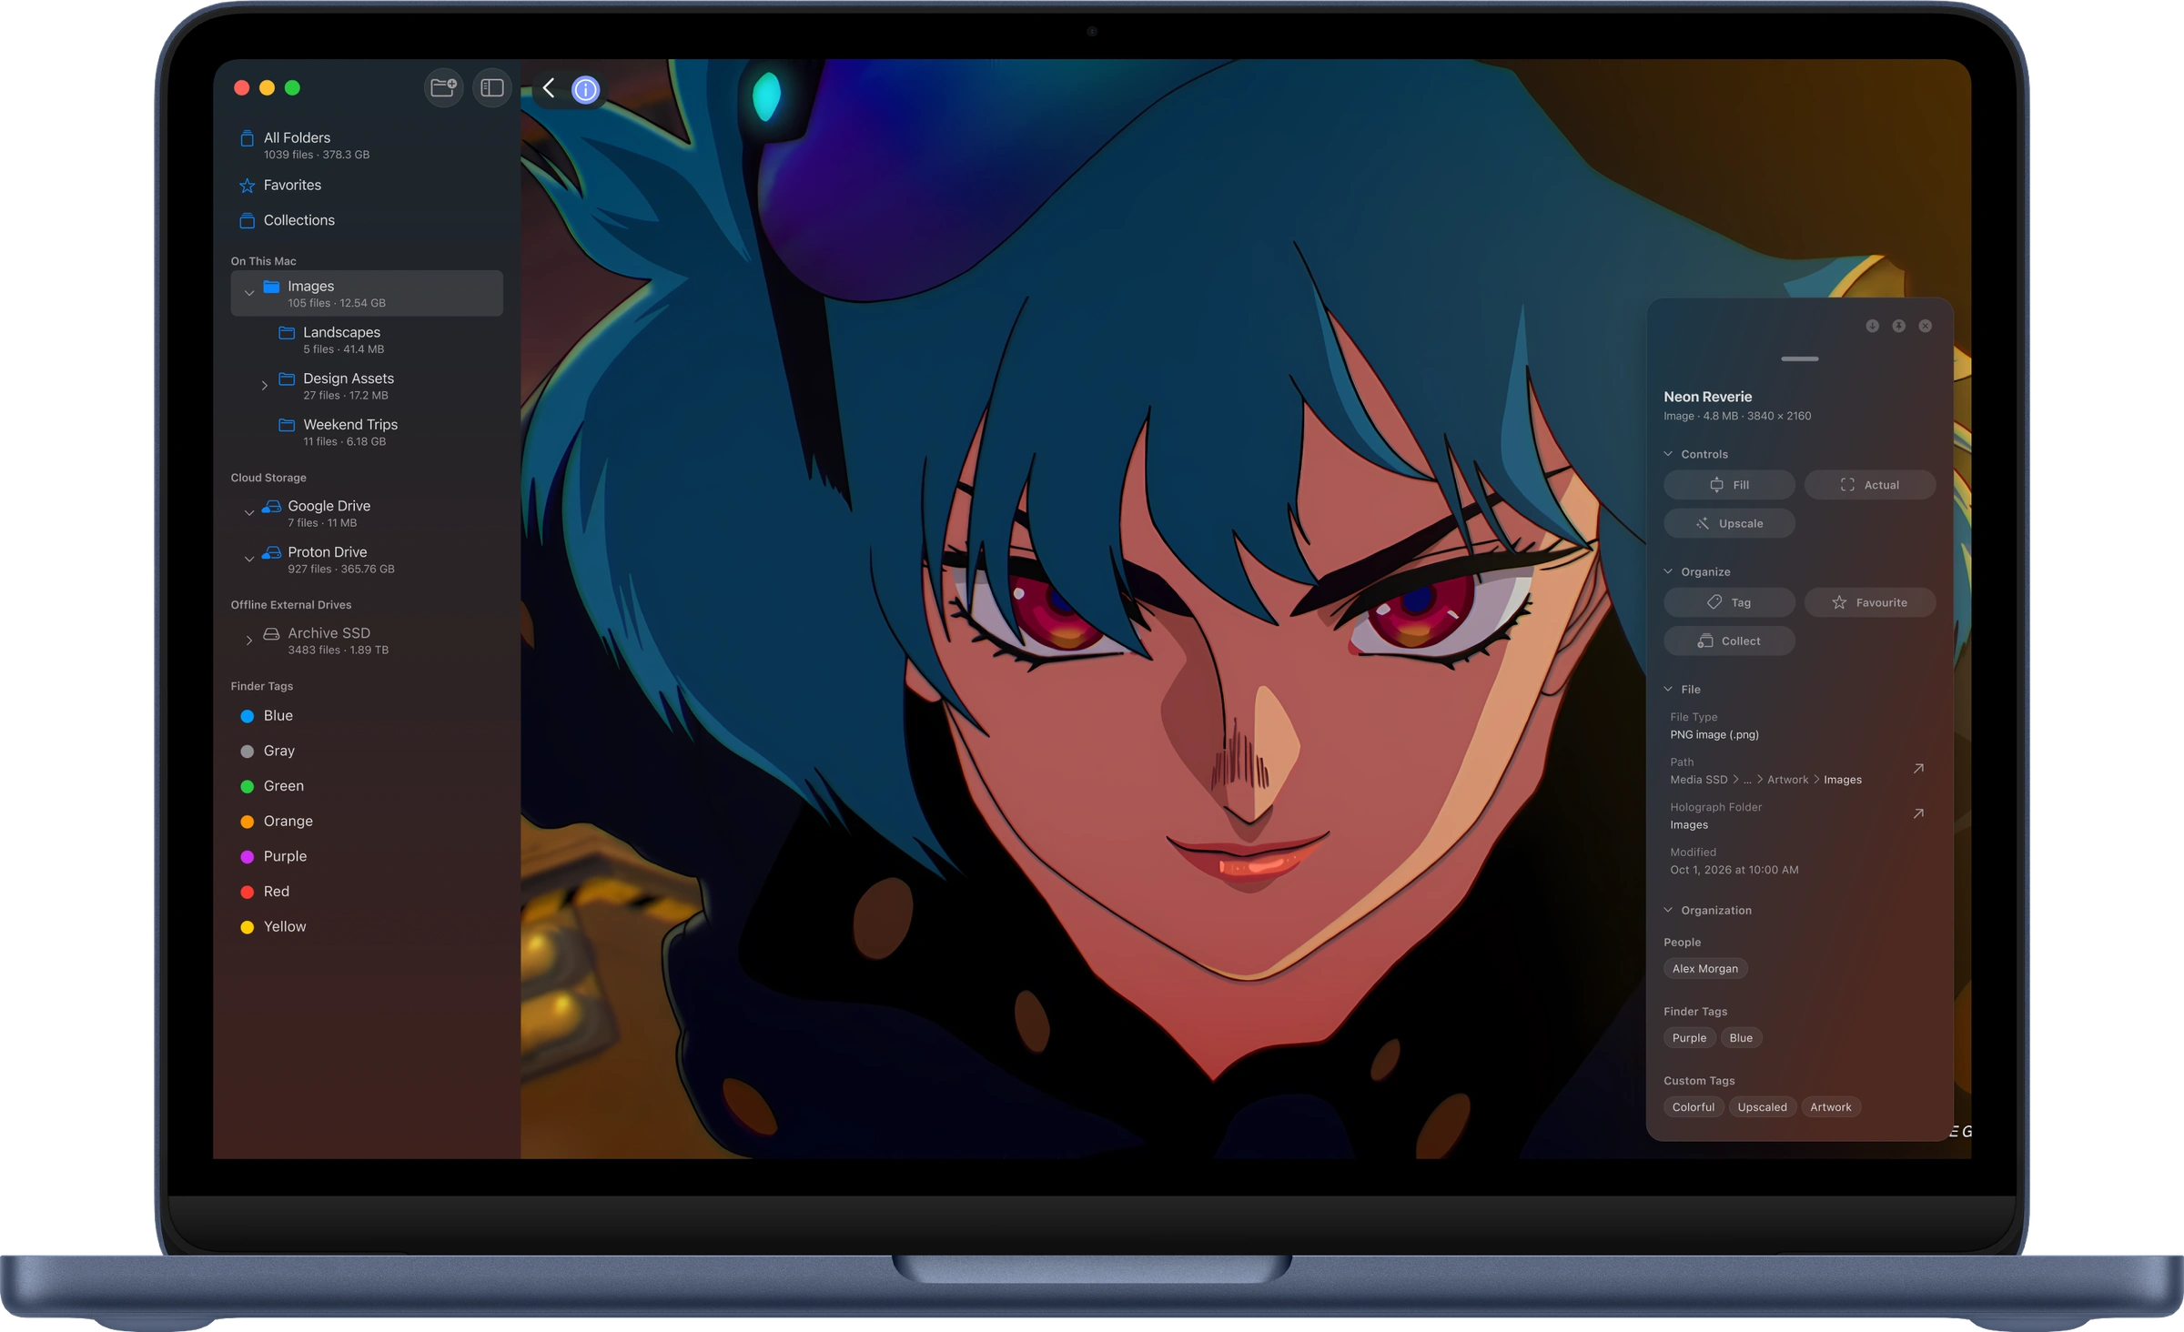Image resolution: width=2184 pixels, height=1332 pixels.
Task: Select the Weekend Trips folder
Action: pos(367,432)
